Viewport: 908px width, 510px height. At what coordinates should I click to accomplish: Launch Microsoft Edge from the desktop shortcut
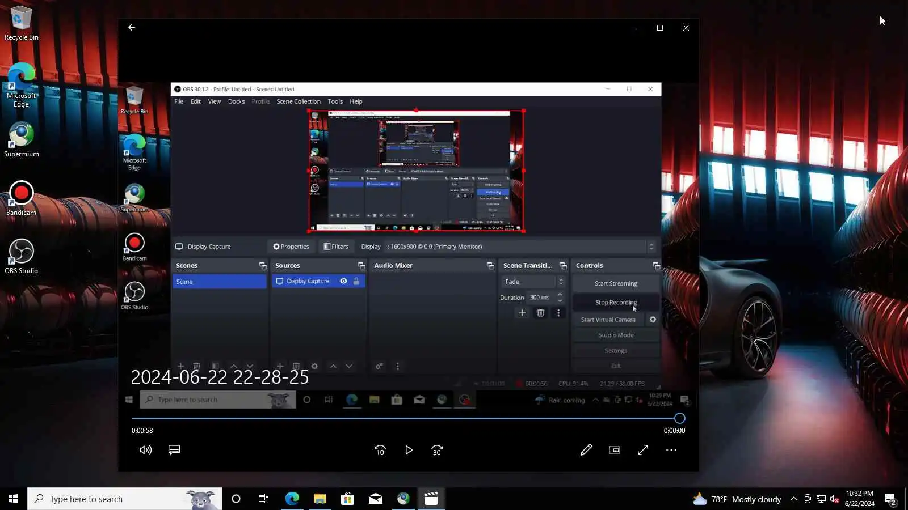coord(21,85)
